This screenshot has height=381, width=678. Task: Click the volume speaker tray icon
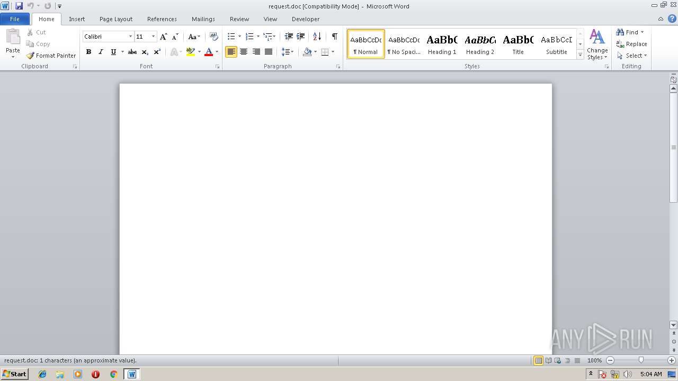click(628, 374)
